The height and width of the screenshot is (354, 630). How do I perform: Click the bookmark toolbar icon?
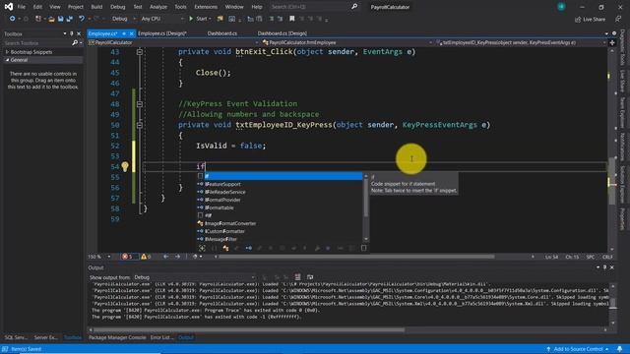pos(292,19)
